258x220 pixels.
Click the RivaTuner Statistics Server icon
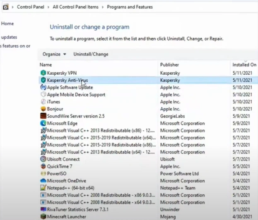click(x=43, y=209)
